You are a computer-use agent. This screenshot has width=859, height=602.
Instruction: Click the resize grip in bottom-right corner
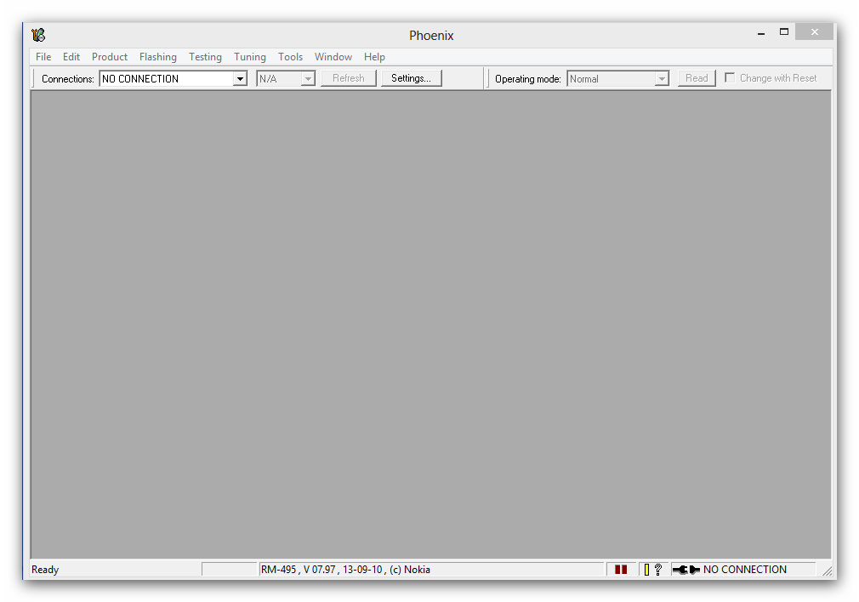point(827,571)
